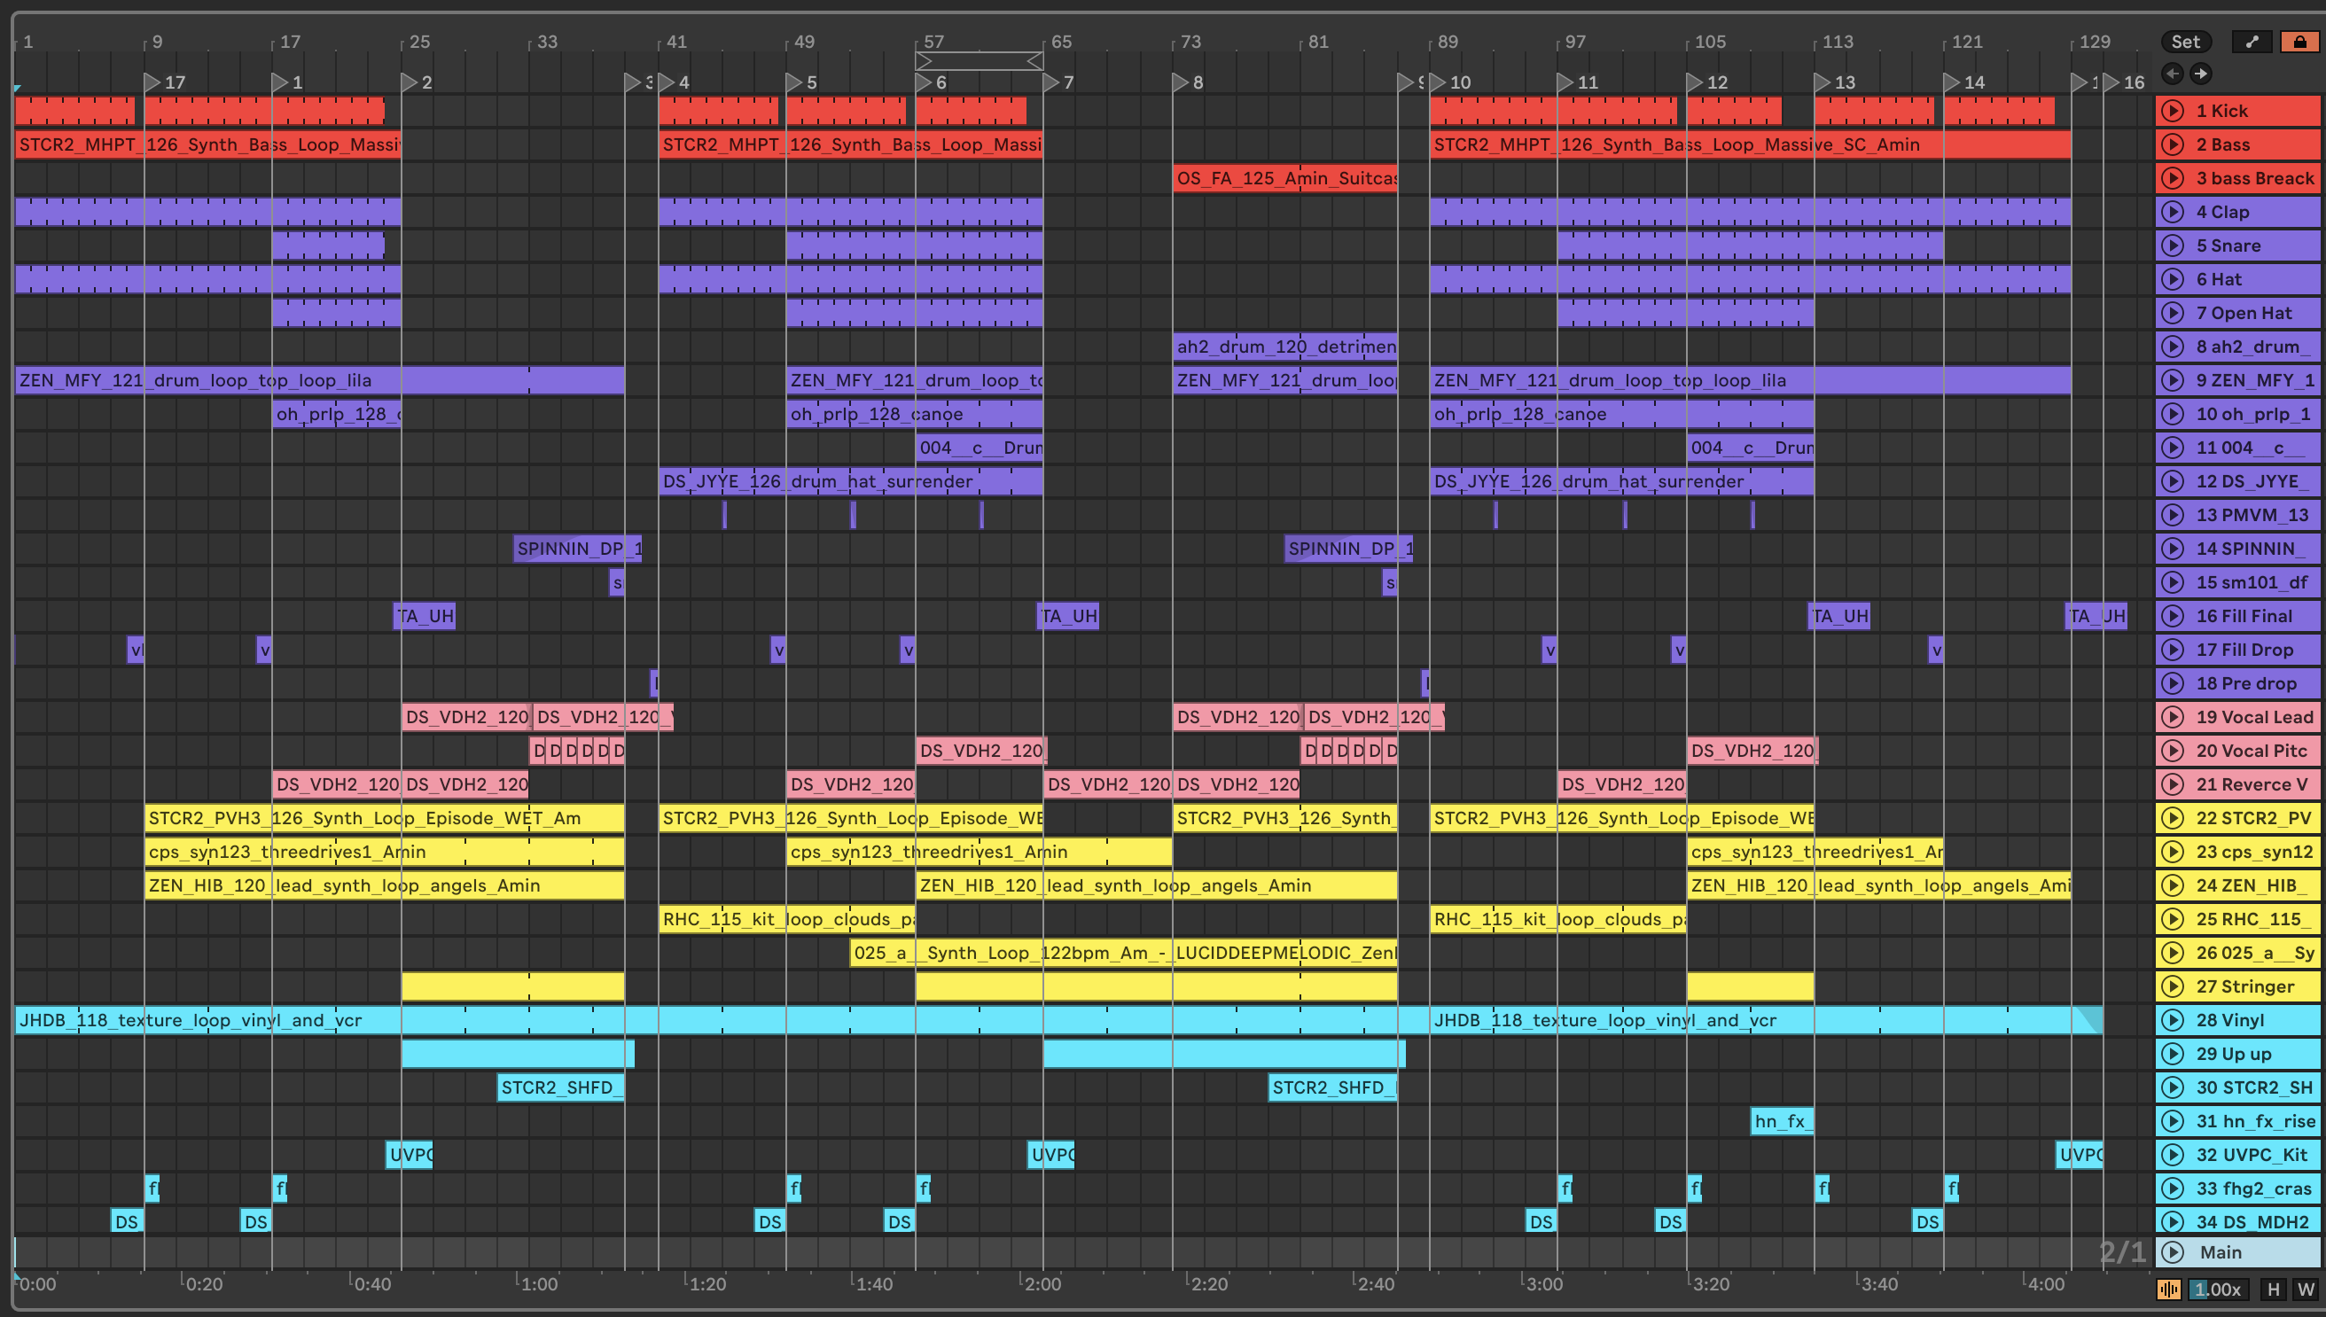Toggle the orange lock envelopes button
2326x1317 pixels.
pyautogui.click(x=2299, y=42)
